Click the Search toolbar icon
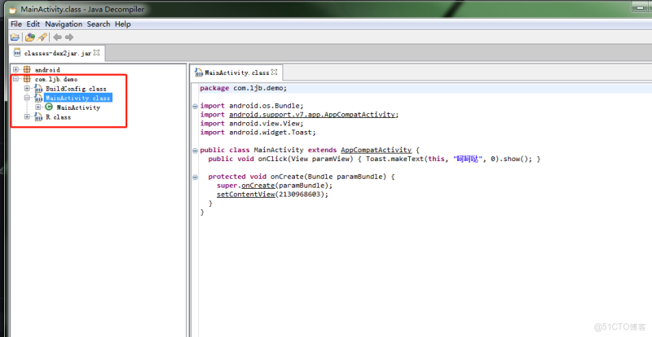The width and height of the screenshot is (652, 337). click(x=42, y=37)
